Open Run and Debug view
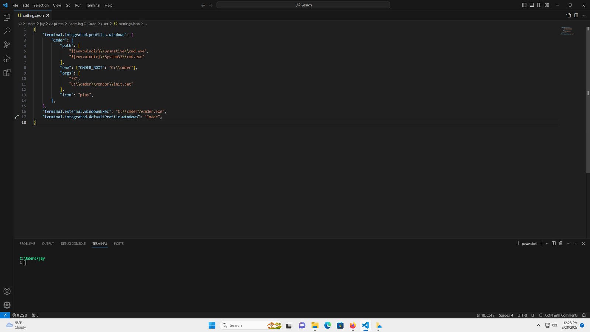The image size is (590, 332). coord(7,59)
